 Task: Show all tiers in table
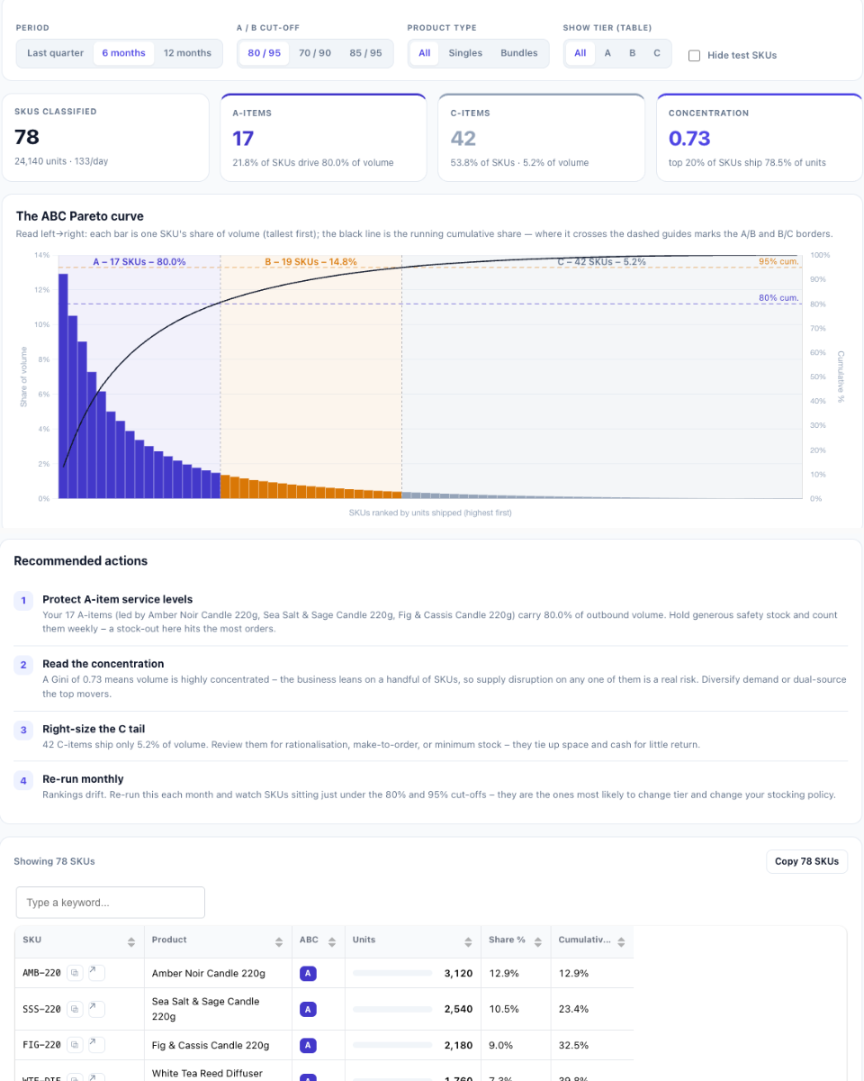(580, 53)
